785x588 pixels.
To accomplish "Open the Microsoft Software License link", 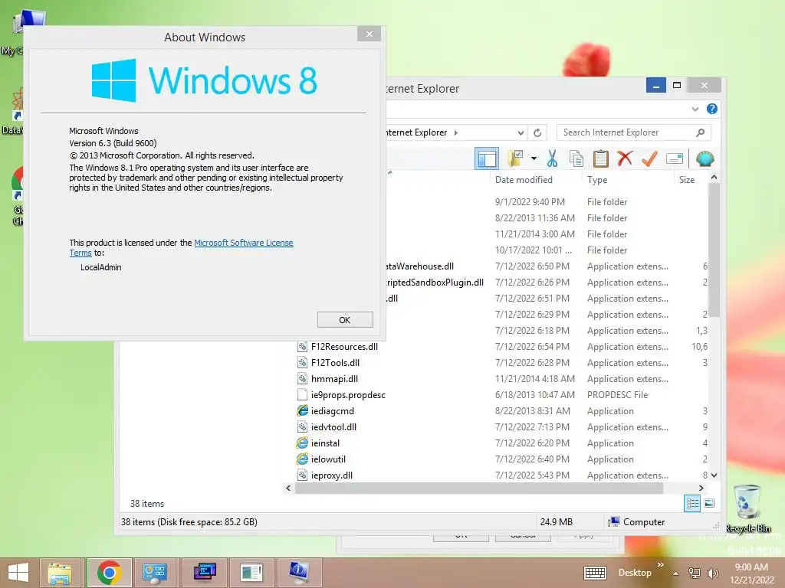I will pyautogui.click(x=244, y=243).
